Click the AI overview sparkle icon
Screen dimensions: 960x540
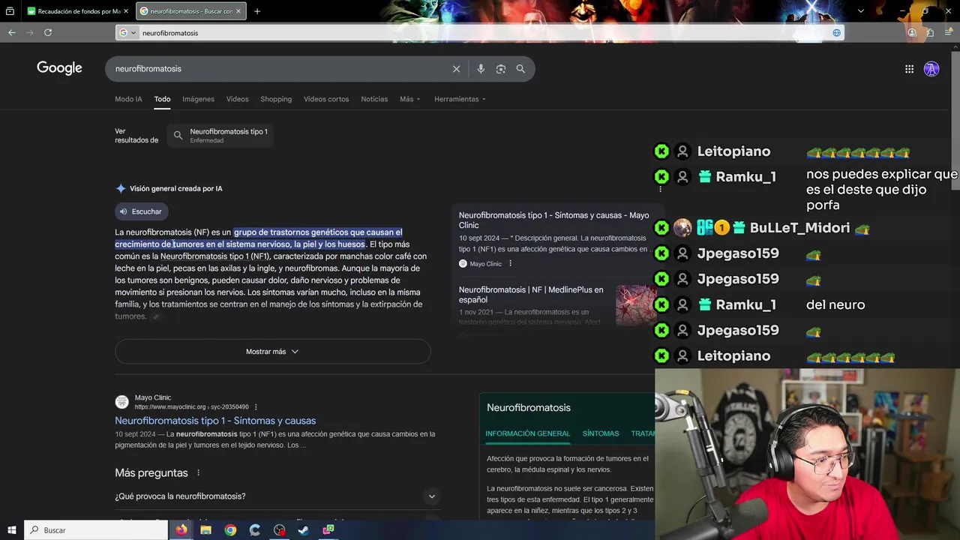tap(121, 189)
